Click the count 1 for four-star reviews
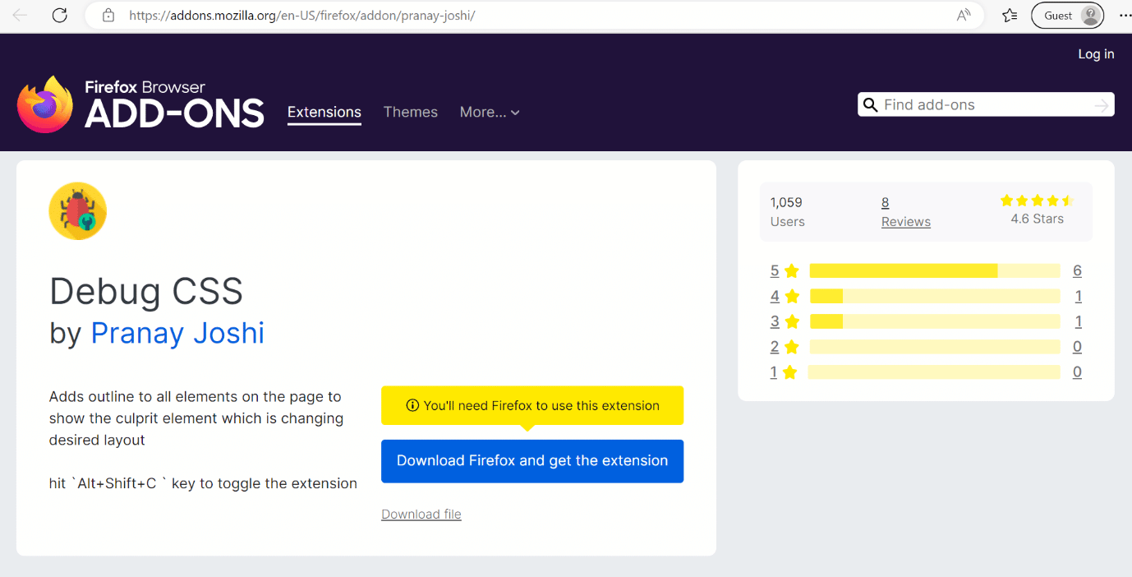The width and height of the screenshot is (1132, 577). (x=1078, y=297)
